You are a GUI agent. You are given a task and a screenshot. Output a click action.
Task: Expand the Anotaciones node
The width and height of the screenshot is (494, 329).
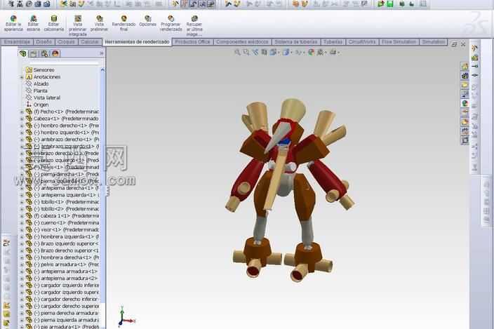pos(22,77)
